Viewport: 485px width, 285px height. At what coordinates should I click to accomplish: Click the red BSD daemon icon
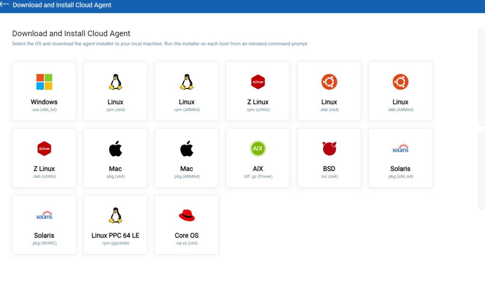329,148
